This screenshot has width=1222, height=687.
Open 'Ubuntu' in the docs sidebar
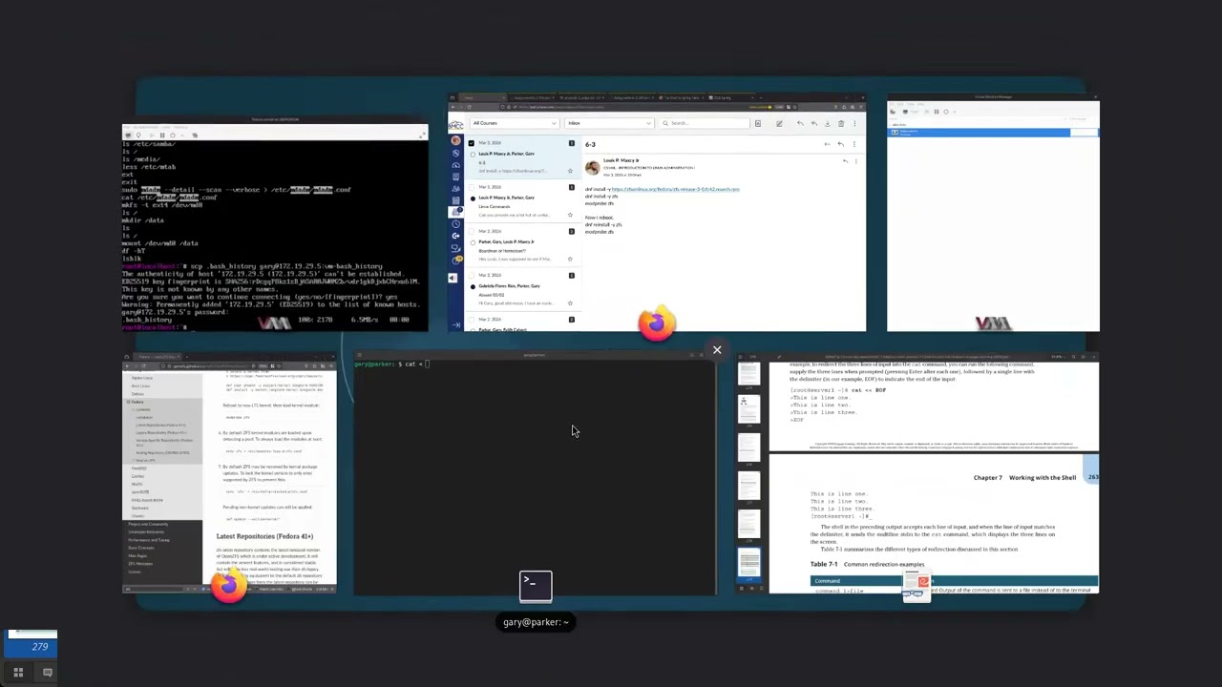[x=137, y=516]
